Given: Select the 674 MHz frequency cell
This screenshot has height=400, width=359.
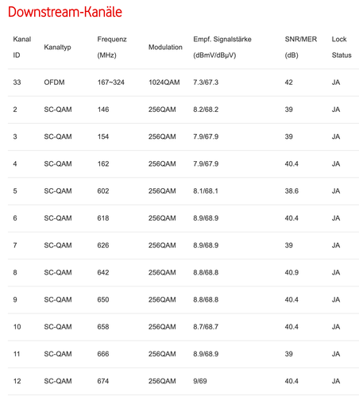Looking at the screenshot, I should coord(103,381).
